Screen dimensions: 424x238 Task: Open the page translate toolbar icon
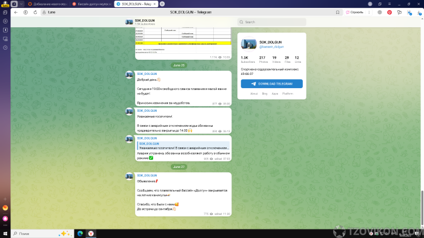coord(409,13)
